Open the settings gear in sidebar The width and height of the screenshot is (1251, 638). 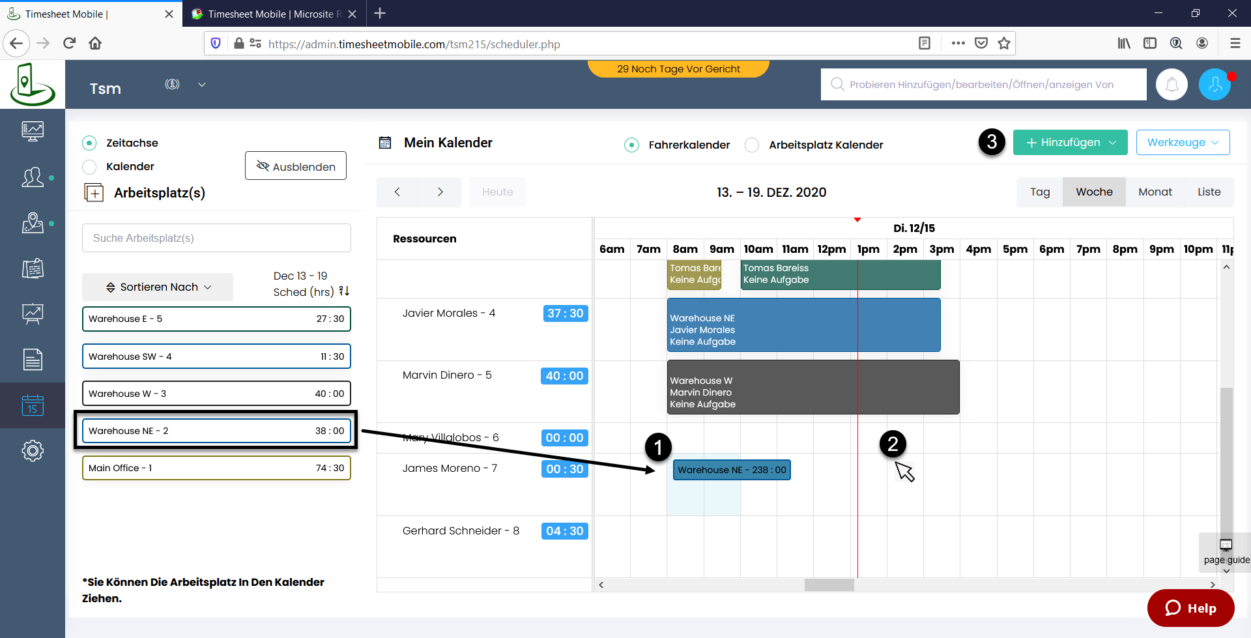32,450
